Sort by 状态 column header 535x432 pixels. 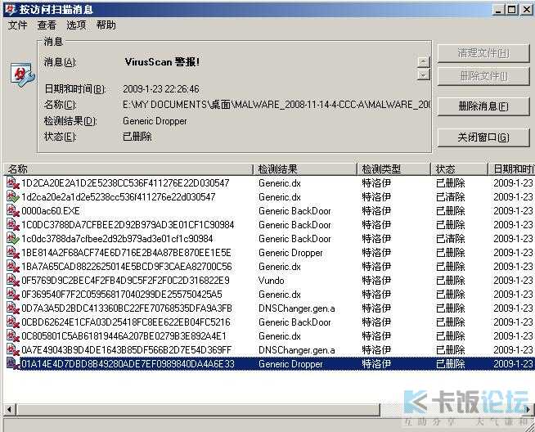coord(459,169)
